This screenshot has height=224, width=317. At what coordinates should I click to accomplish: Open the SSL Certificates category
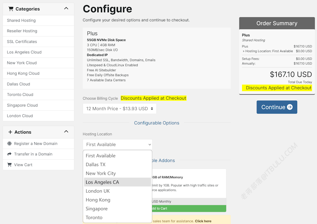tap(38, 42)
